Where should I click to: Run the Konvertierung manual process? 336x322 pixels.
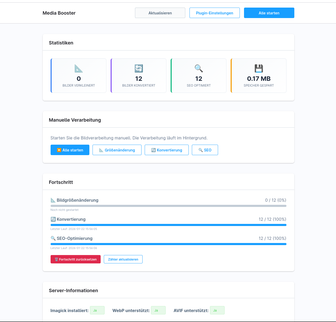coord(166,150)
